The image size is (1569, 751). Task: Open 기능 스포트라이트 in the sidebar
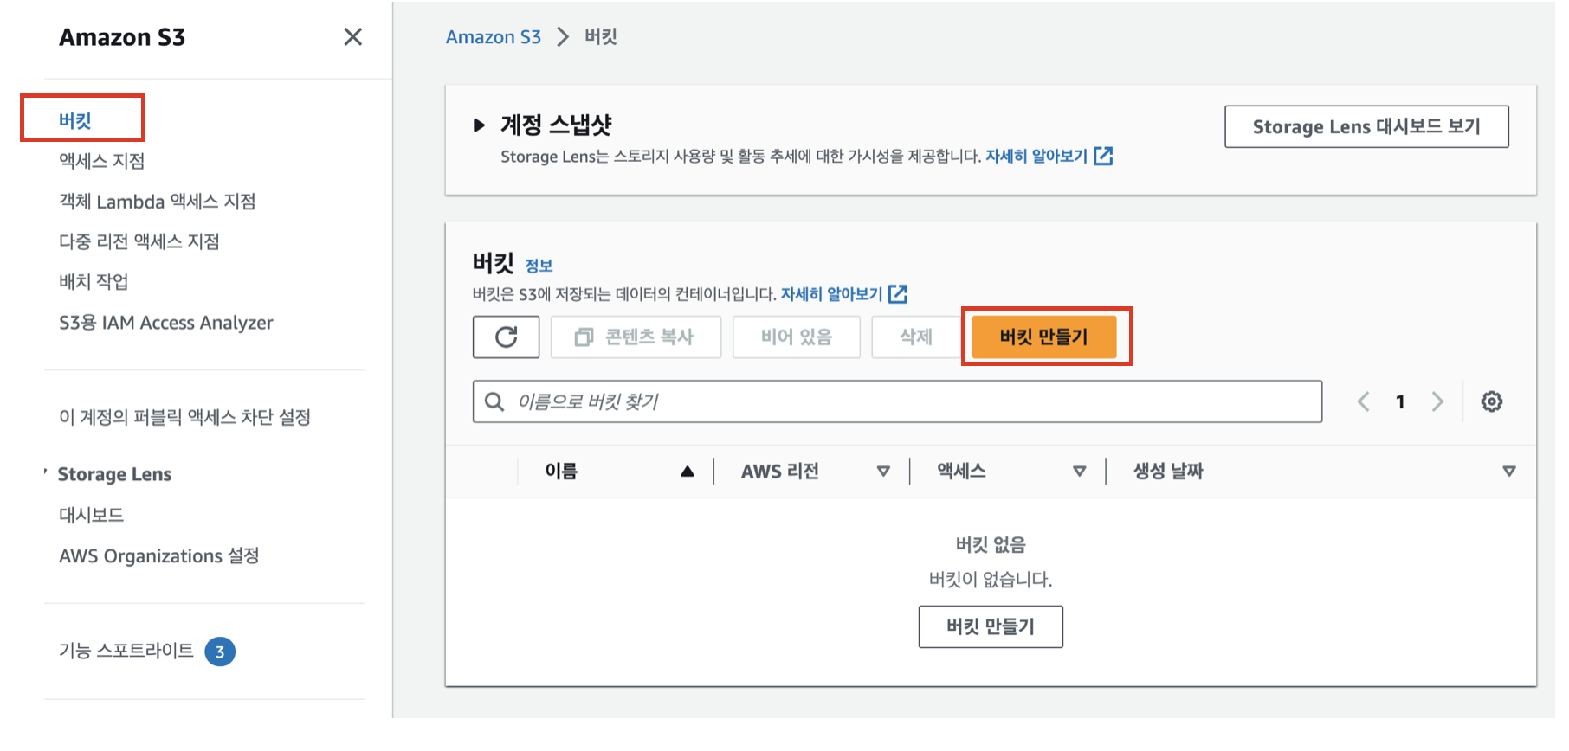click(126, 651)
